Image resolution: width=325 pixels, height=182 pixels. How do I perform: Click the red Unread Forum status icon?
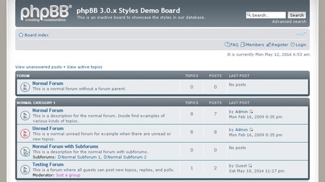click(25, 134)
